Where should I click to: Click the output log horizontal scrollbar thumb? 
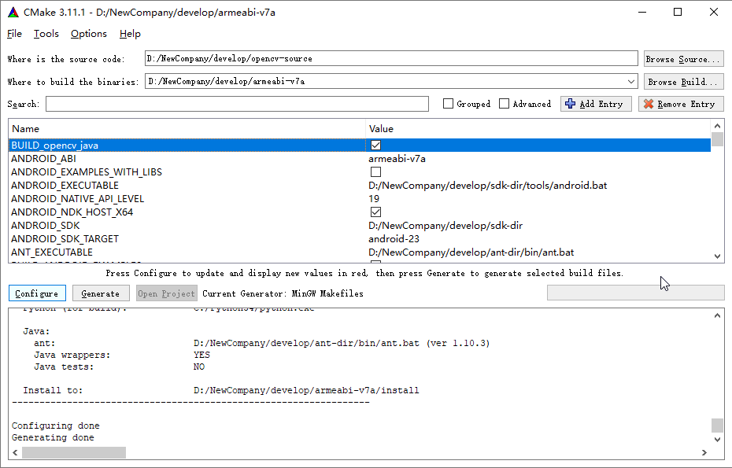tap(74, 452)
